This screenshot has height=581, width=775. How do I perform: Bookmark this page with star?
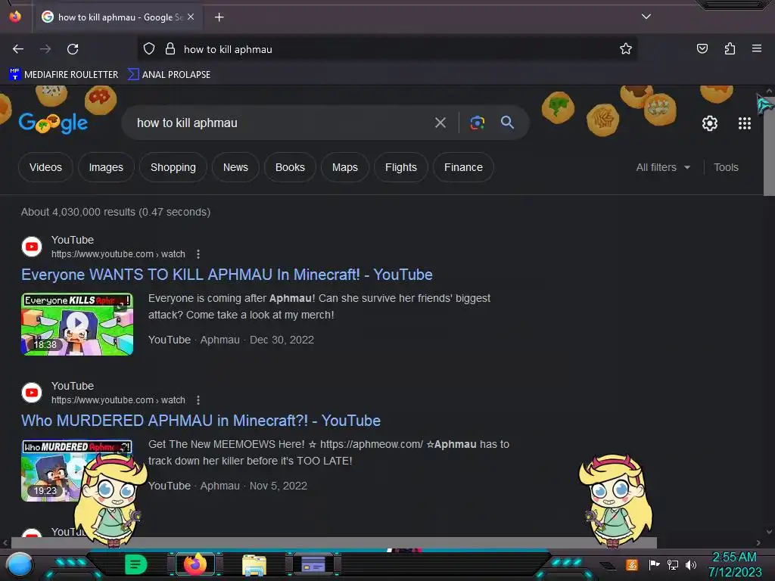pos(626,49)
